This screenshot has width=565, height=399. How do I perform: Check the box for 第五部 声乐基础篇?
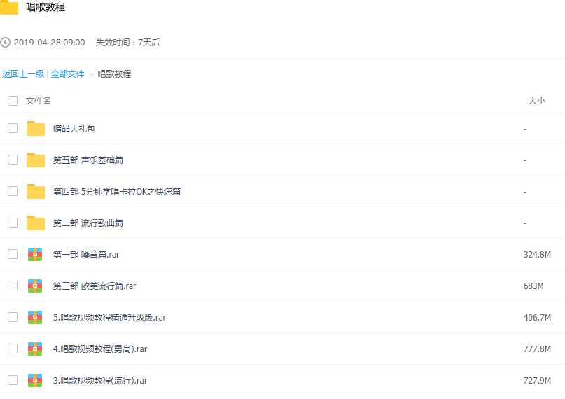tap(13, 160)
